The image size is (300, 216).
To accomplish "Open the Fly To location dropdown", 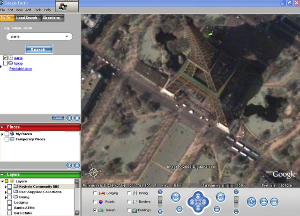I will [67, 36].
